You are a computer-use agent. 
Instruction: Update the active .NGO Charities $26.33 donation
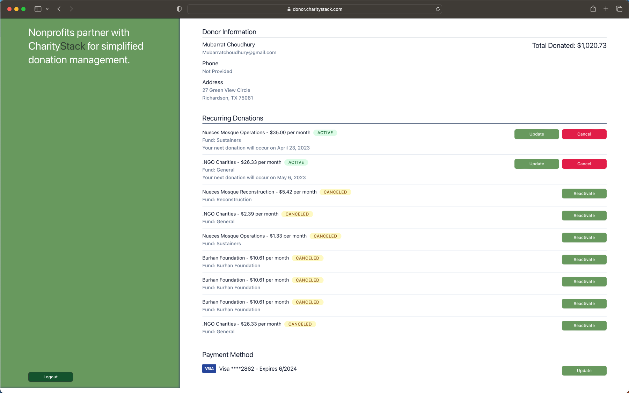point(536,164)
